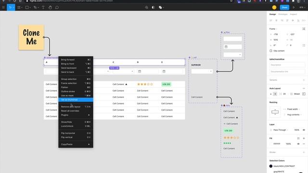Choose Send to back menu item
This screenshot has height=173, width=308.
(x=76, y=72)
